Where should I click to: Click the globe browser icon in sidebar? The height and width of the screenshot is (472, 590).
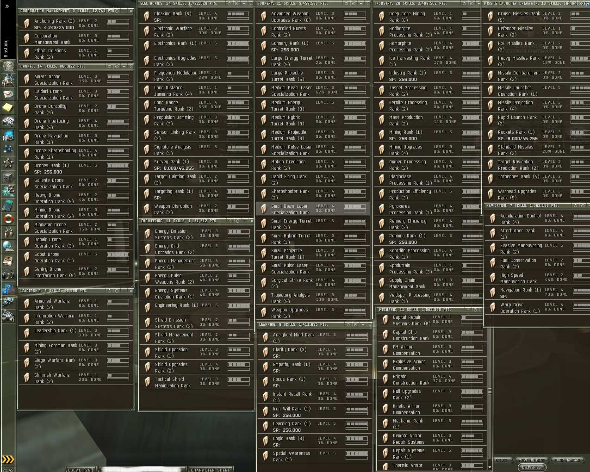point(8,247)
